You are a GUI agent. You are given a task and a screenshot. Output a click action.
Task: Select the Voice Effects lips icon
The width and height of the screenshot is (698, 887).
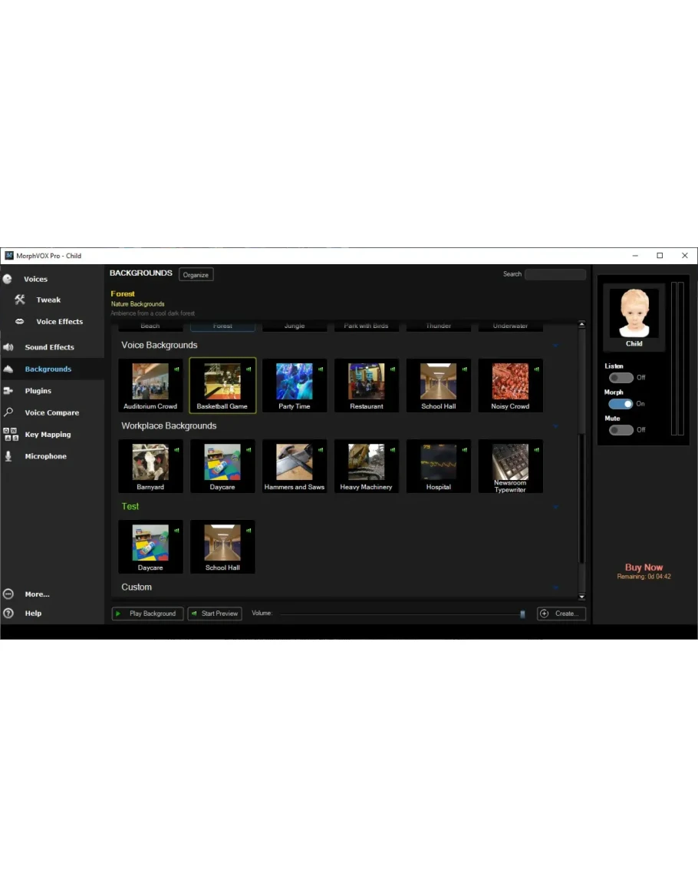click(x=20, y=322)
